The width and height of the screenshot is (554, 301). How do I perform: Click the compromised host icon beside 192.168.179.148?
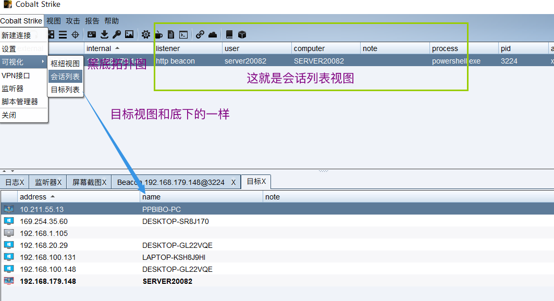(x=9, y=281)
